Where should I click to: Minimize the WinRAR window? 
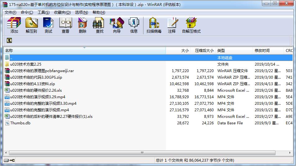coord(266,3)
